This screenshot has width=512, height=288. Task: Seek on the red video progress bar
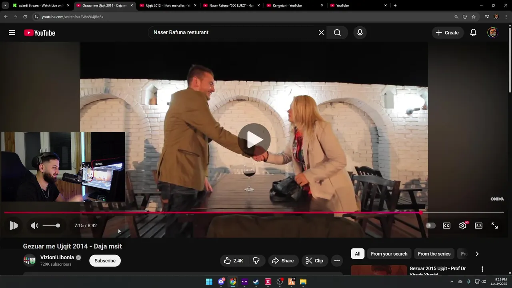254,212
